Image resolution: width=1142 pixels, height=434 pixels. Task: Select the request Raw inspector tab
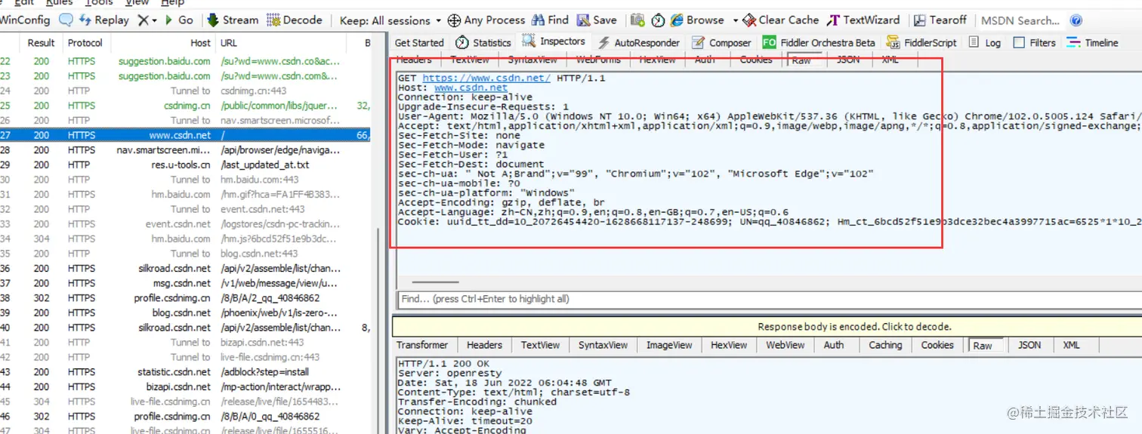coord(802,60)
